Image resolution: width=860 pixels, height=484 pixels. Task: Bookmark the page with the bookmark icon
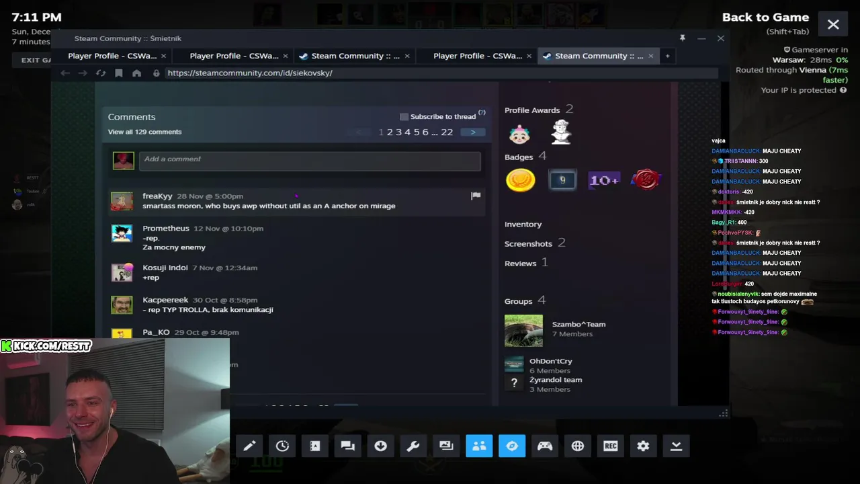pos(119,73)
